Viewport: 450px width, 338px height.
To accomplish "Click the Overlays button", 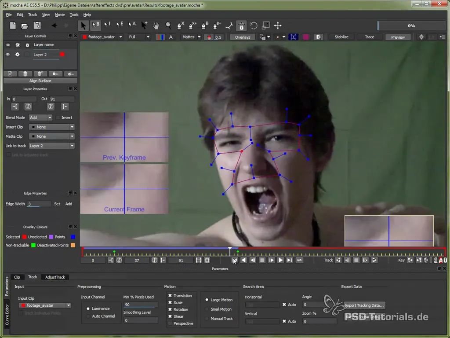I will (243, 37).
